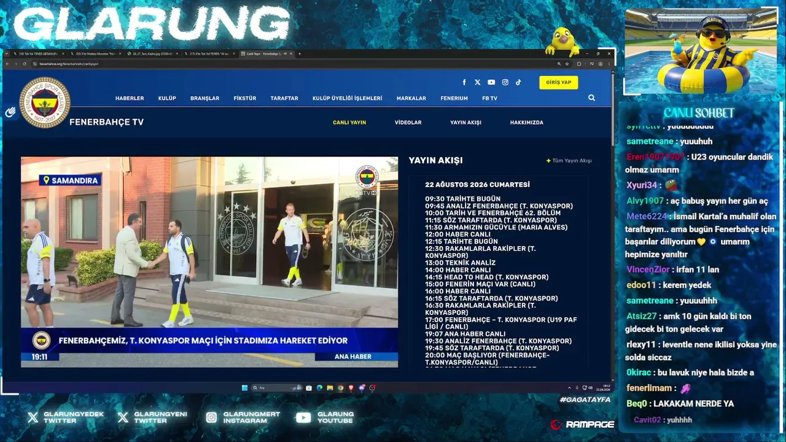Switch to the VİDEOLAR tab
This screenshot has height=442, width=786.
point(408,122)
